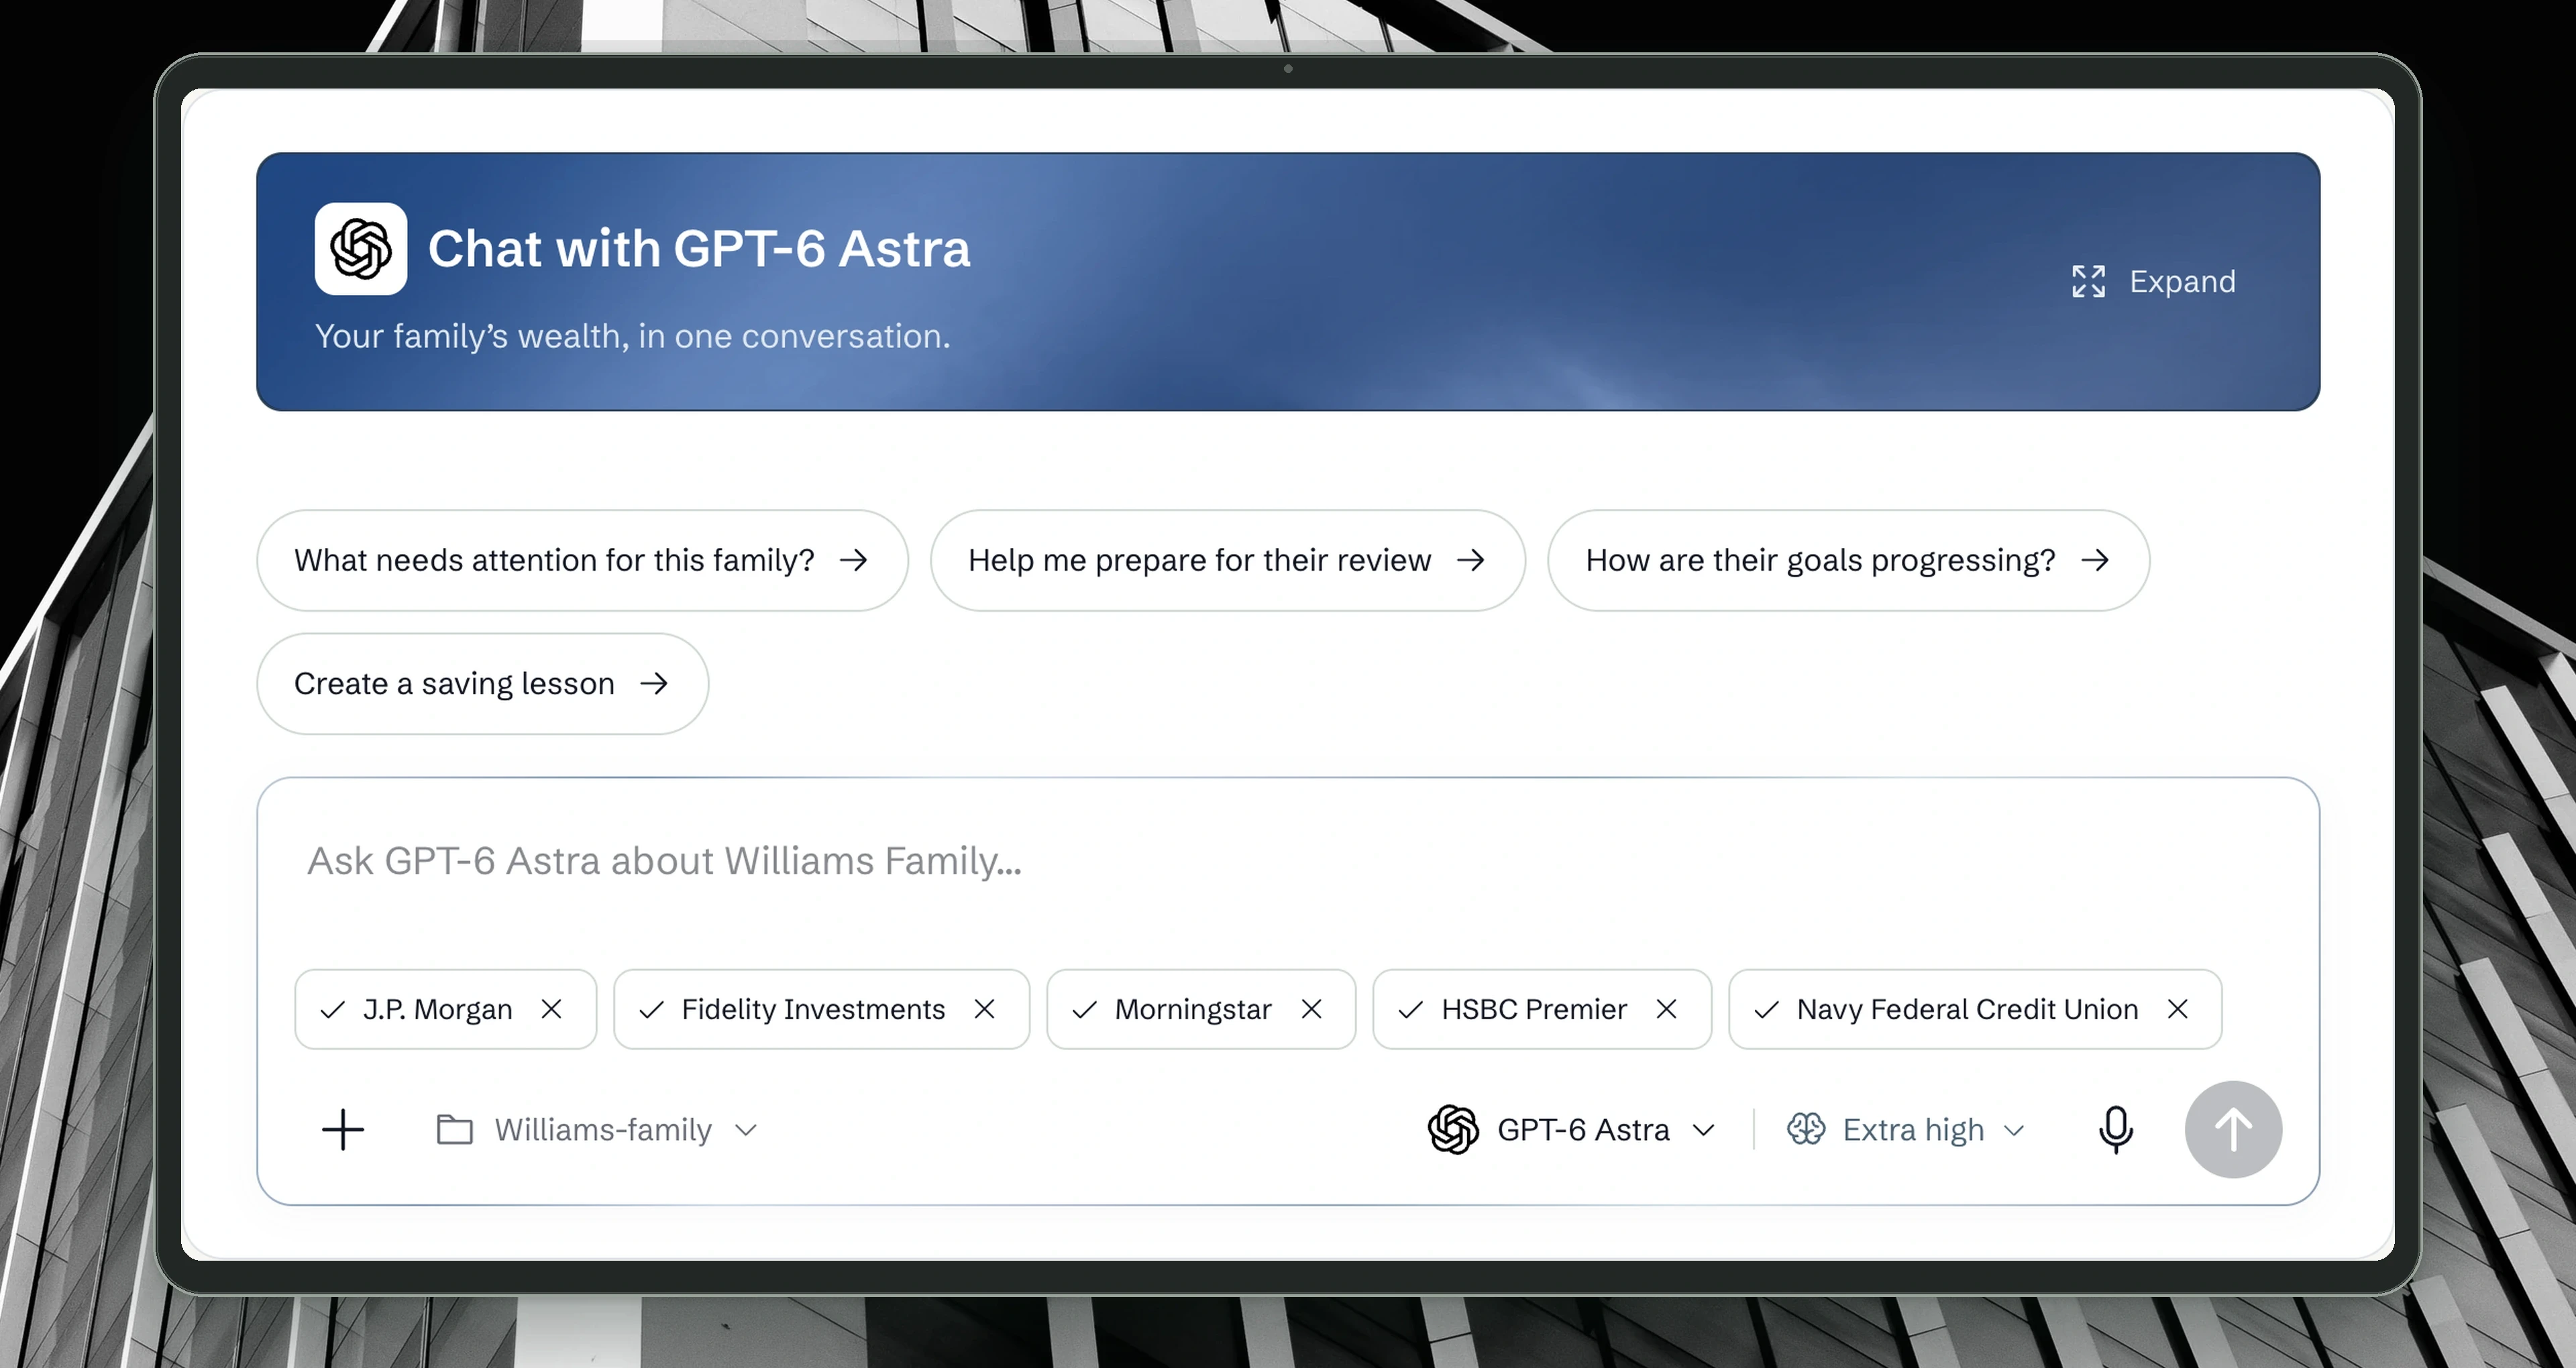Click the plus attachment icon
This screenshot has height=1368, width=2576.
[343, 1130]
